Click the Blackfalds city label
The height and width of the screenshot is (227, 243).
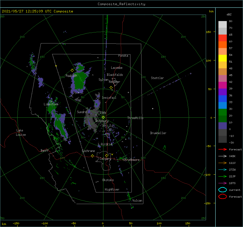pyautogui.click(x=115, y=75)
